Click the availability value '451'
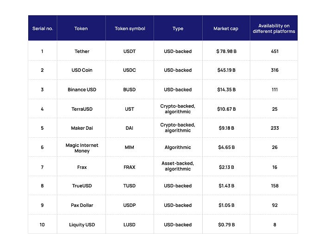324x248 pixels. pyautogui.click(x=274, y=51)
